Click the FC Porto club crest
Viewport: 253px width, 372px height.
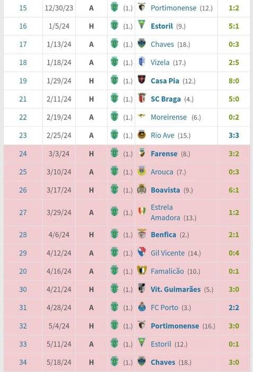(142, 307)
